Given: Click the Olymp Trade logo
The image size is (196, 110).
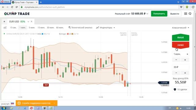Looking at the screenshot, I should coord(17,14).
